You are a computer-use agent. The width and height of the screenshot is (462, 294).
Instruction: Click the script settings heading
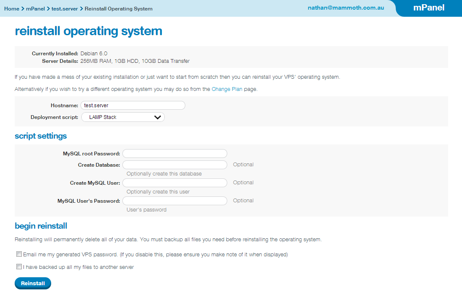(40, 136)
